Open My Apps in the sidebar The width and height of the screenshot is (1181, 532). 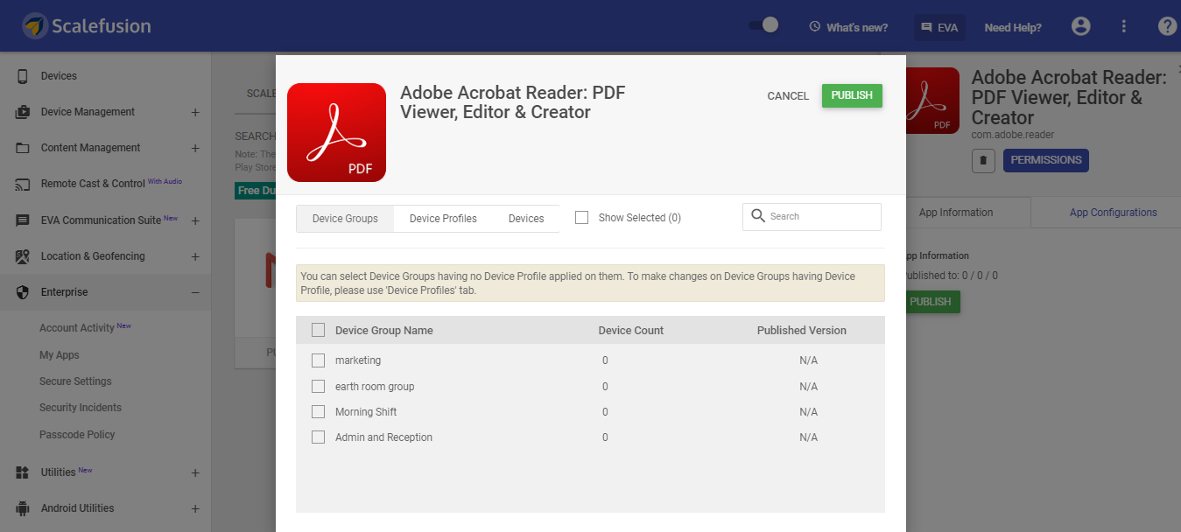(60, 355)
